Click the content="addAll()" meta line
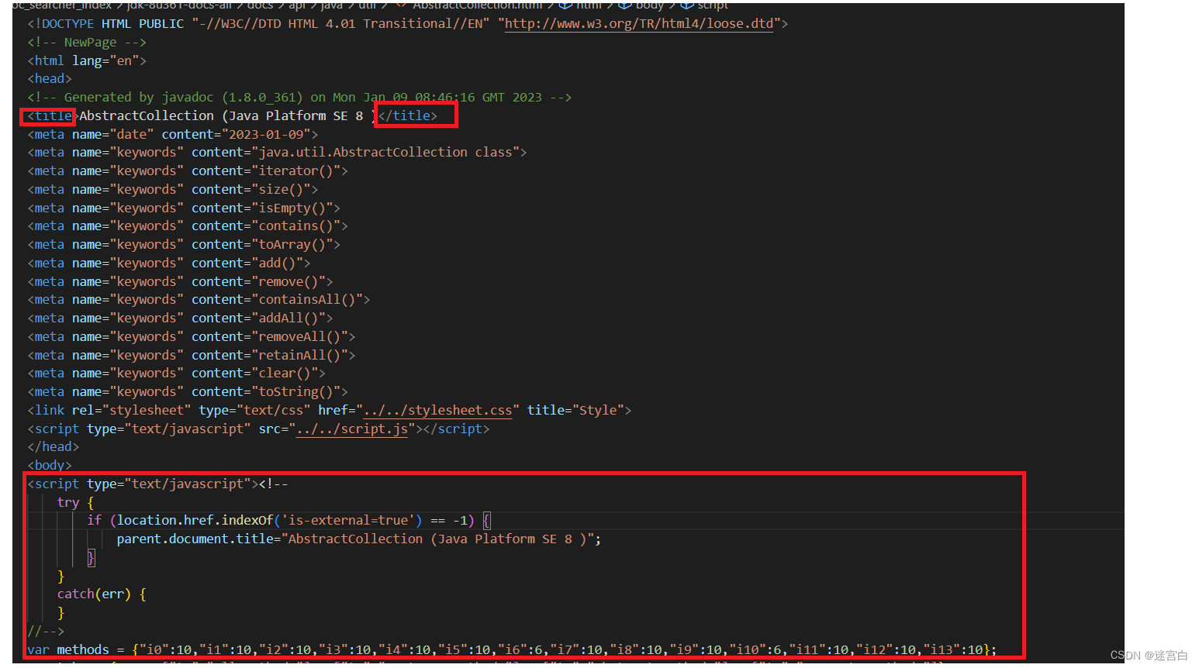 click(x=180, y=318)
